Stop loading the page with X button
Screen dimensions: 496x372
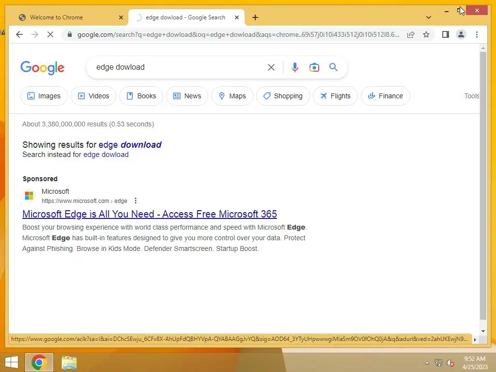(x=50, y=34)
